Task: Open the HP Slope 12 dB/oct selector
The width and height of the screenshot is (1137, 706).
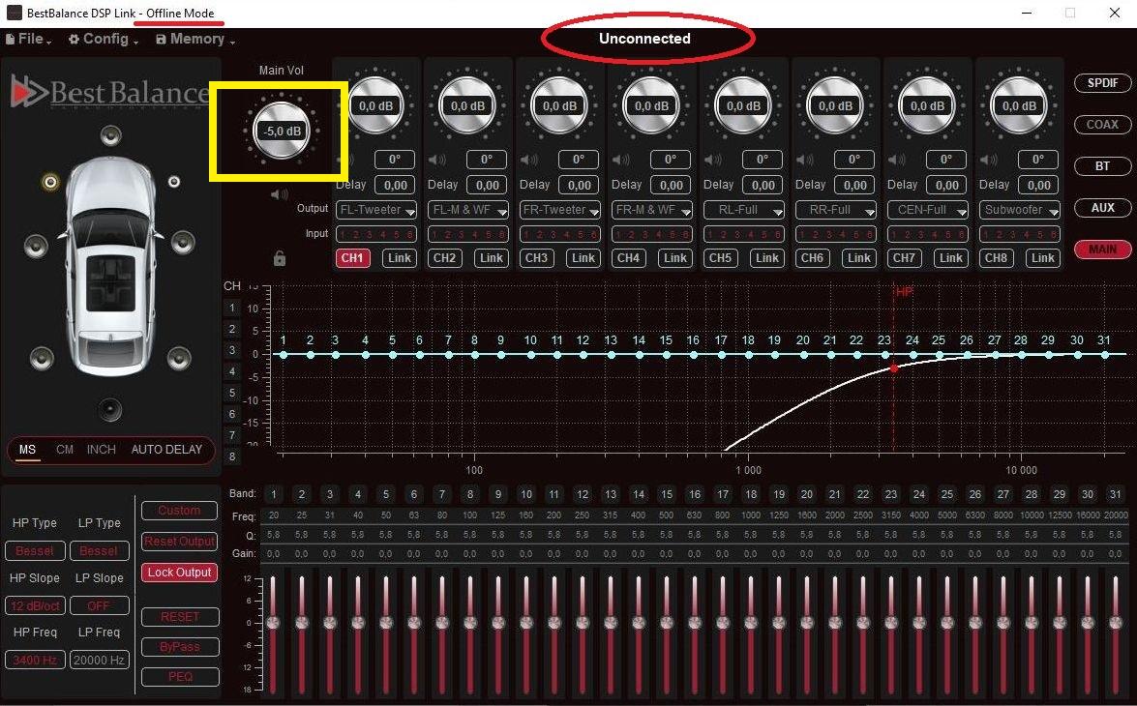Action: 34,605
